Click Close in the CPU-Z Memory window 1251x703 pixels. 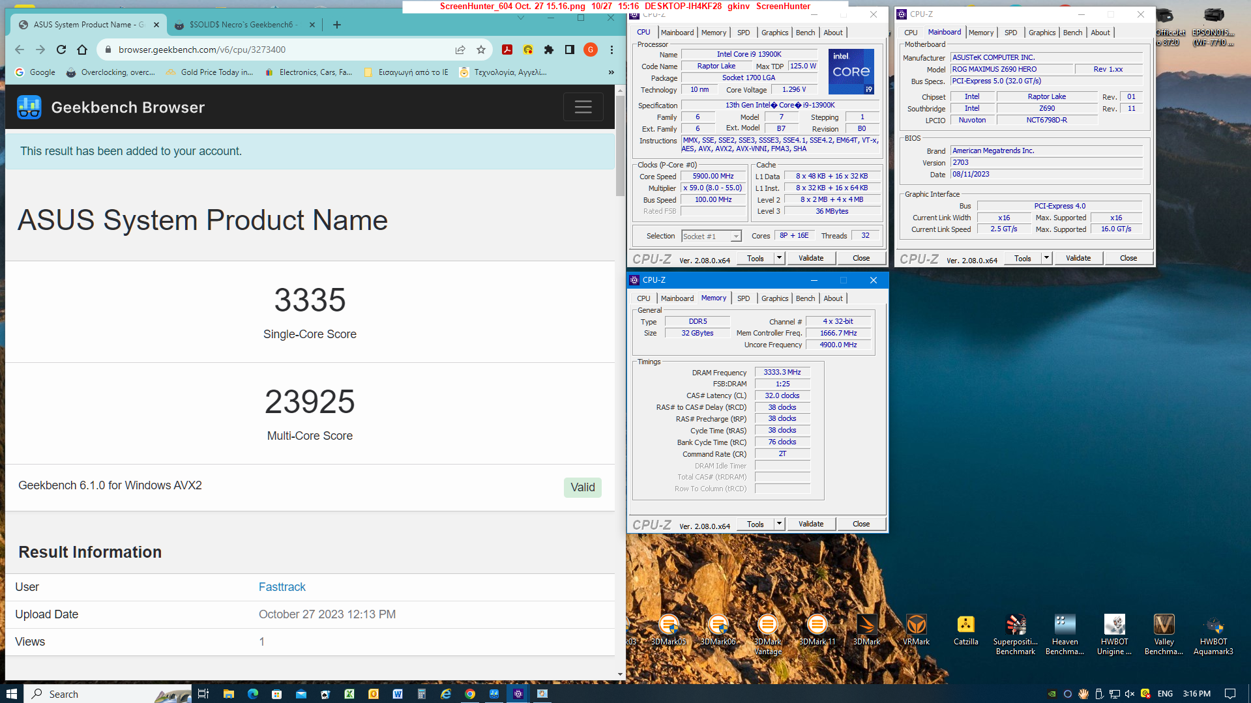861,524
